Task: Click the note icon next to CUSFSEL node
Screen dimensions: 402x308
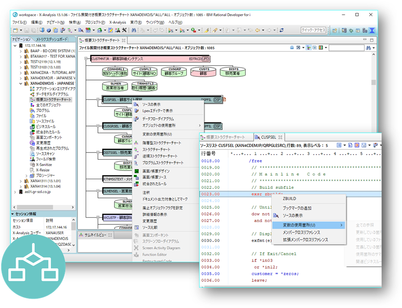Action: click(224, 99)
